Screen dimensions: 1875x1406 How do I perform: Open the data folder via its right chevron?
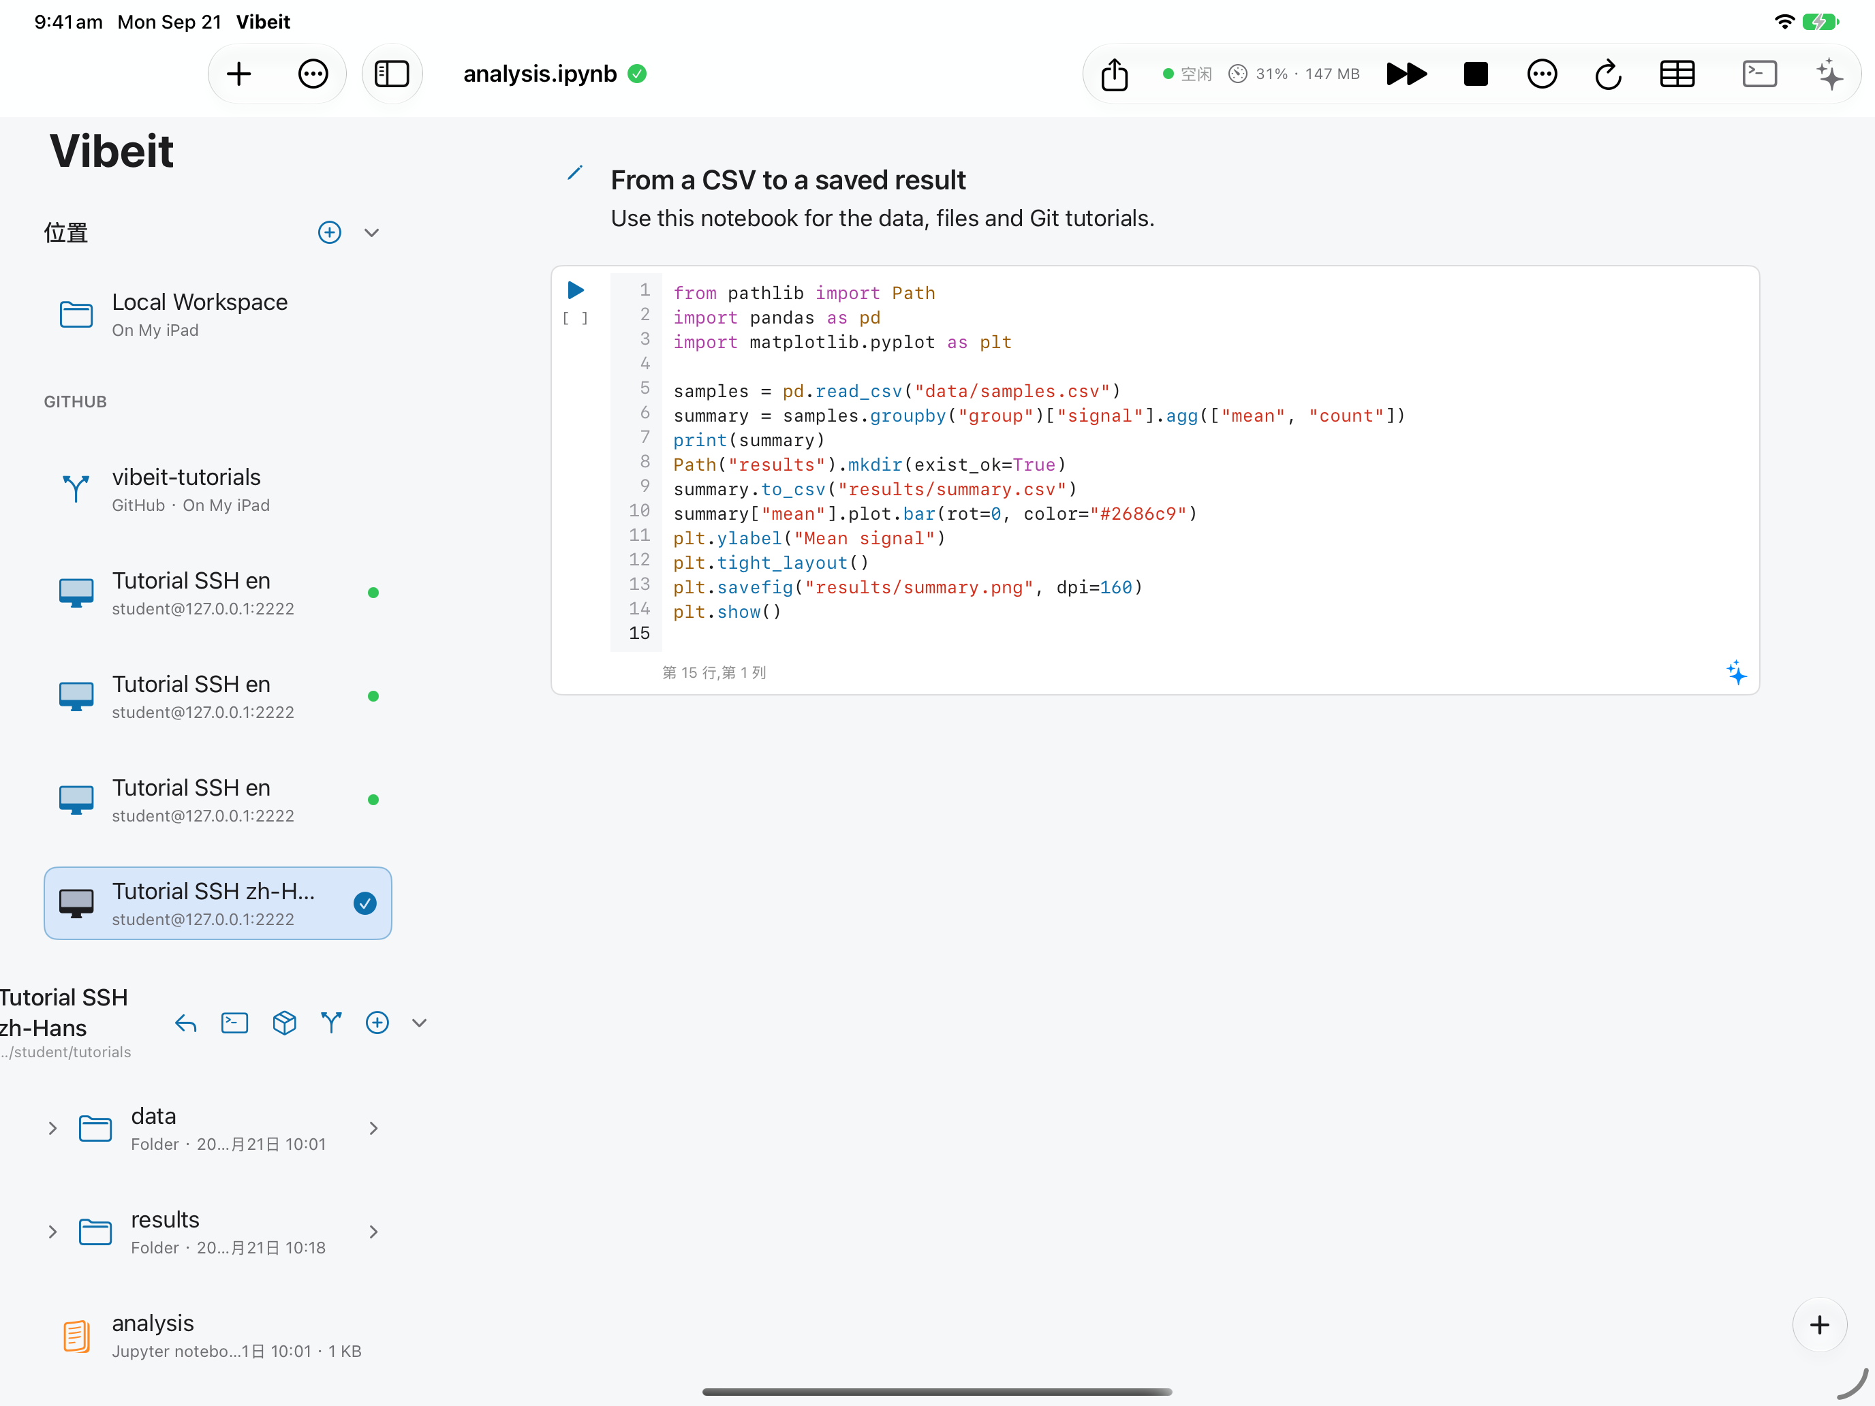click(374, 1129)
